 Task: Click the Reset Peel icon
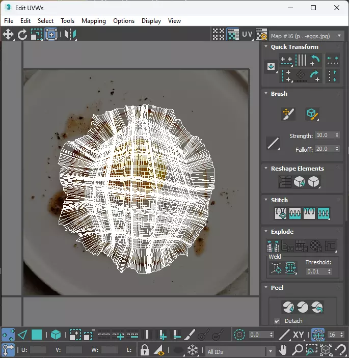click(317, 307)
